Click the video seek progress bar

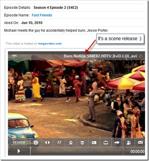pos(77,151)
